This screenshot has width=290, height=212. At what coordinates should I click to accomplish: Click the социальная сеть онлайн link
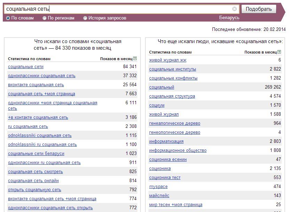pos(33,181)
